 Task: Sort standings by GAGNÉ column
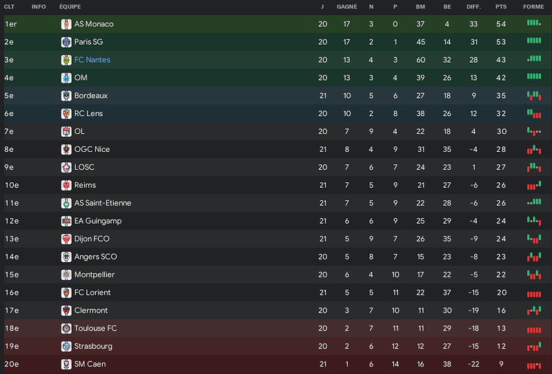pos(347,7)
